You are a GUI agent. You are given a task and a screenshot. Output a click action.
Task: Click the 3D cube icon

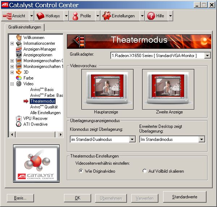(x=19, y=72)
